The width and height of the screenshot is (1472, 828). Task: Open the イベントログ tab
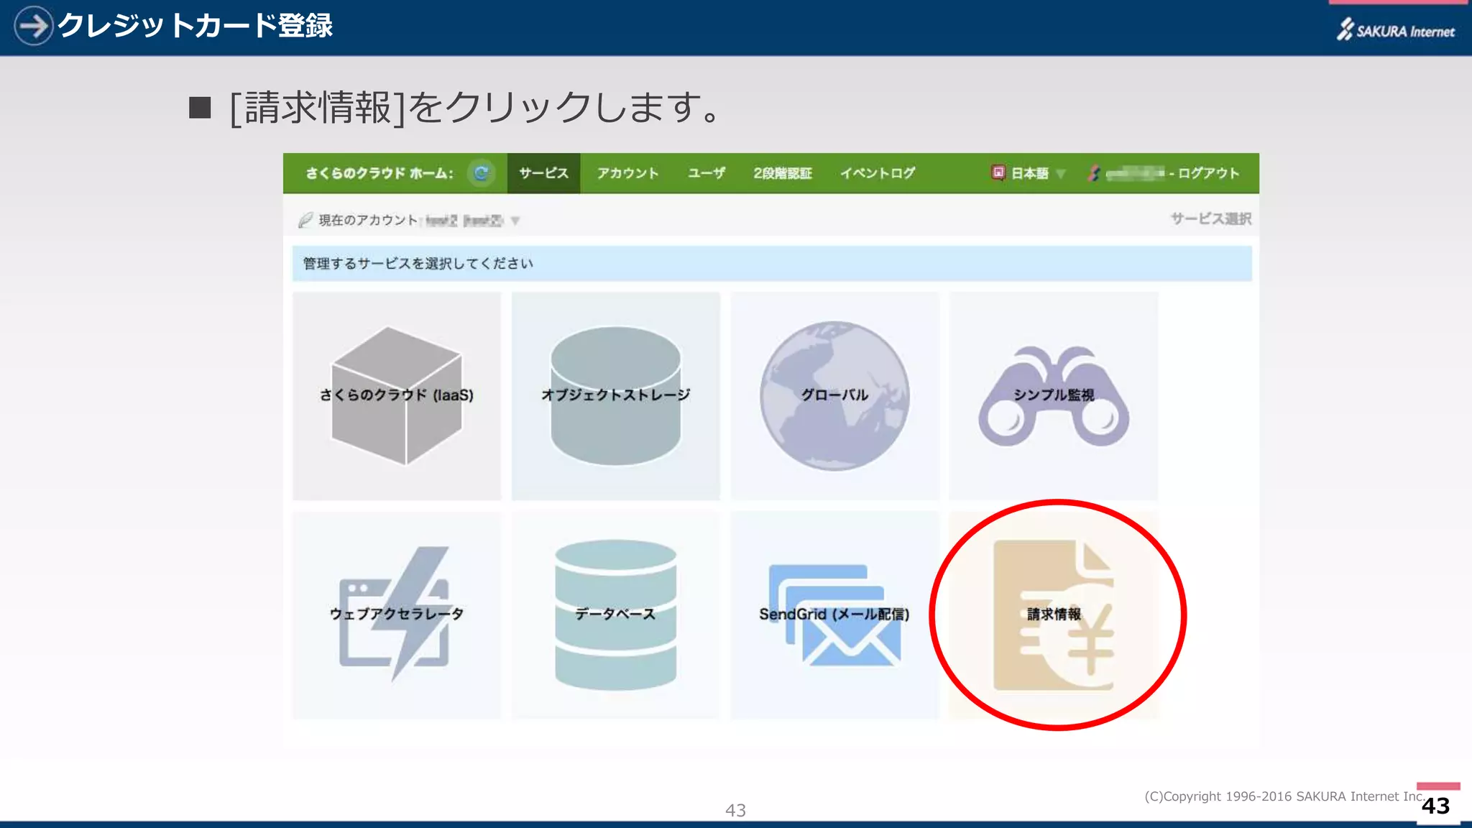click(878, 173)
